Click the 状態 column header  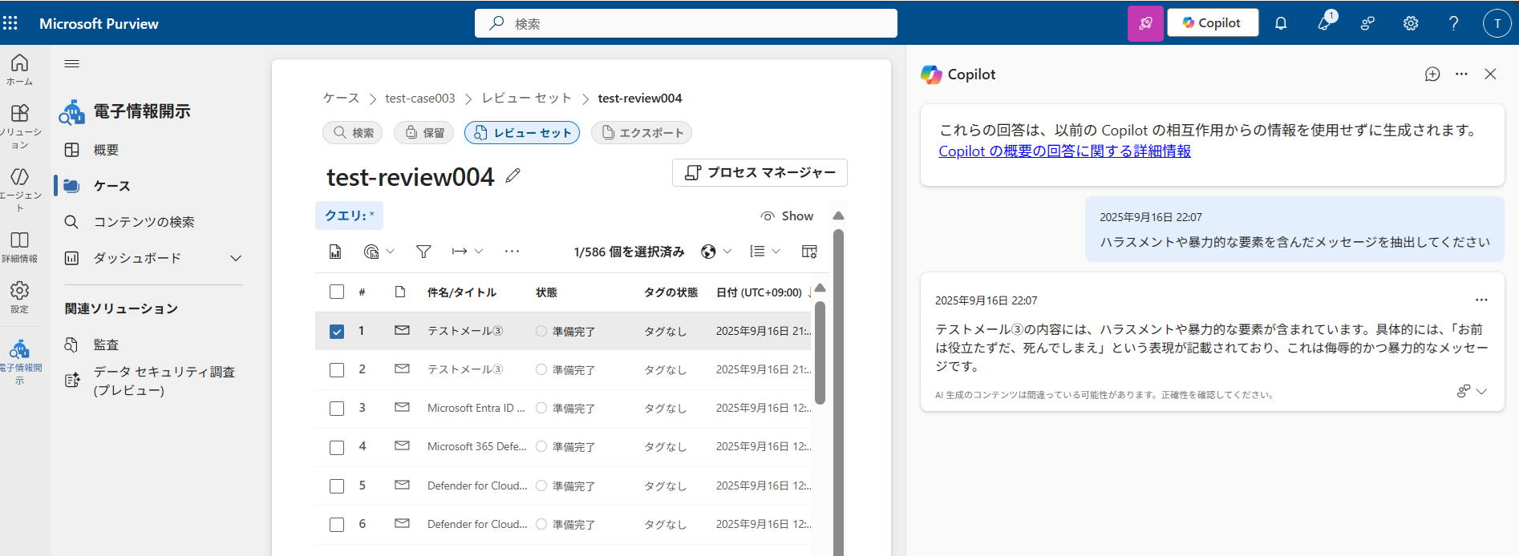546,292
